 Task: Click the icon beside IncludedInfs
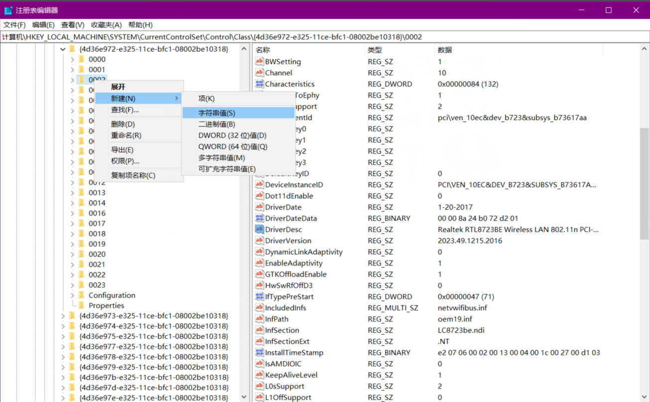pos(259,308)
